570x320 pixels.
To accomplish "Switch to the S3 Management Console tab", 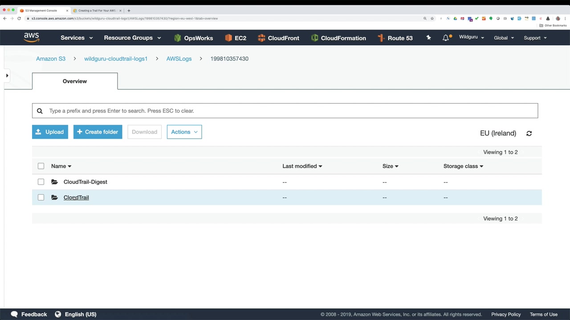I will [x=44, y=10].
